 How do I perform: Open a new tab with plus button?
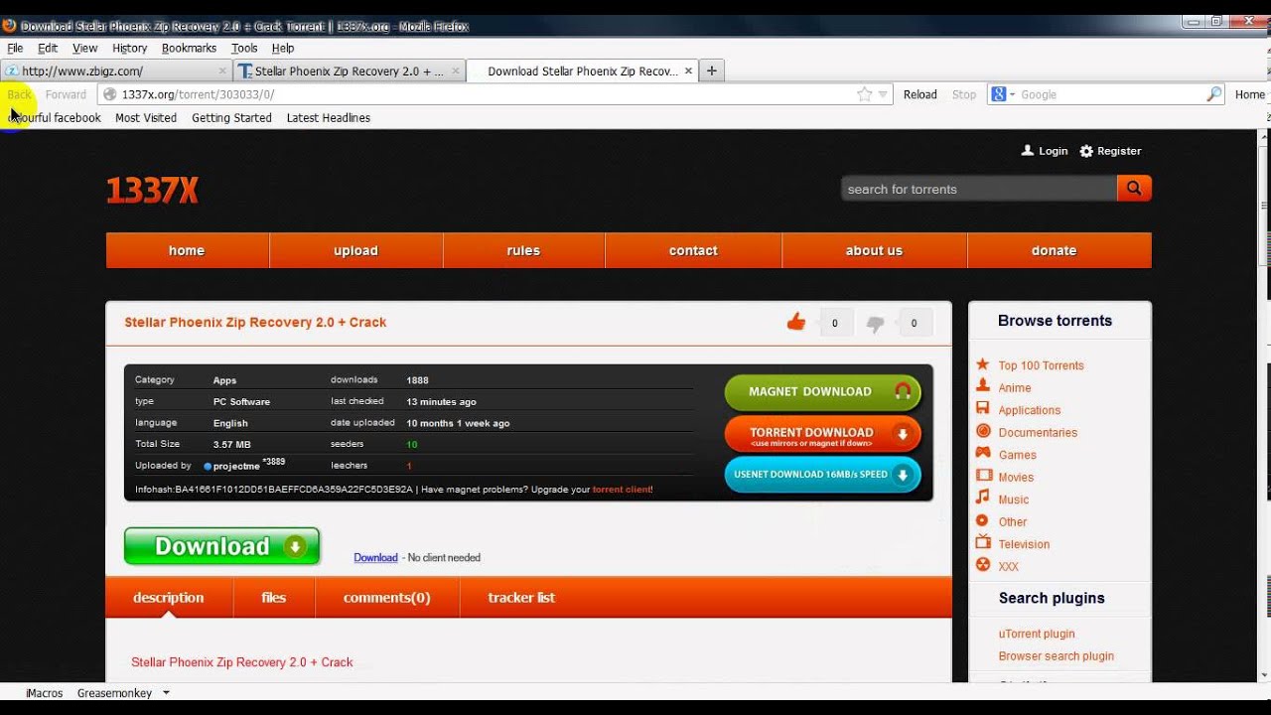coord(712,71)
